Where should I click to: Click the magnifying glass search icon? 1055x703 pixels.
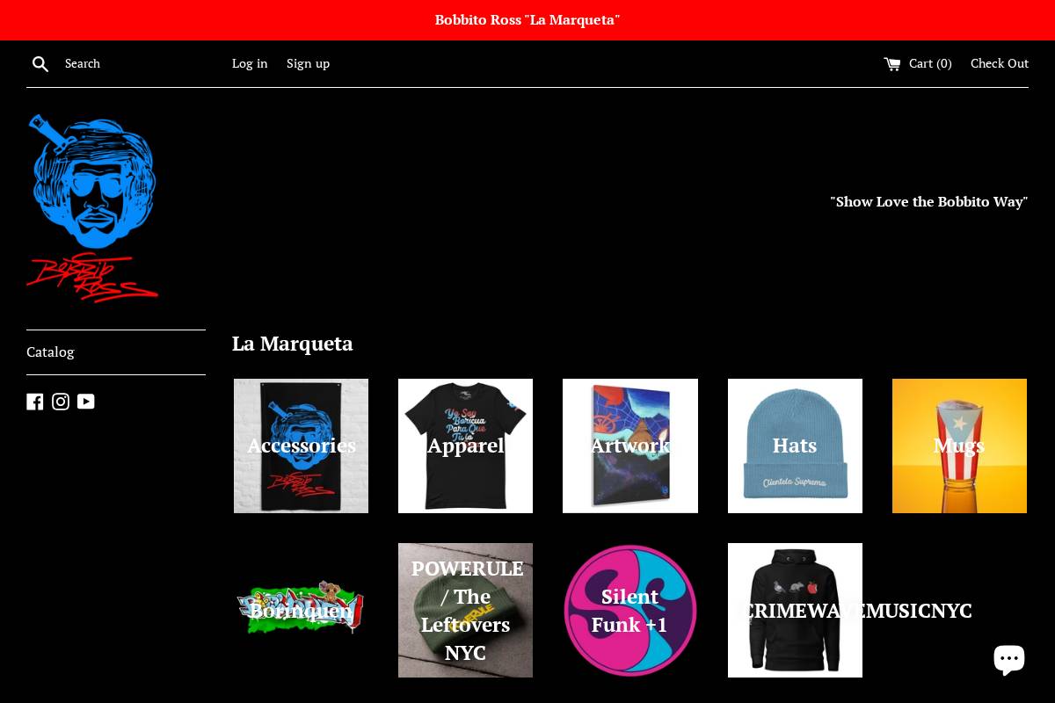(x=40, y=63)
